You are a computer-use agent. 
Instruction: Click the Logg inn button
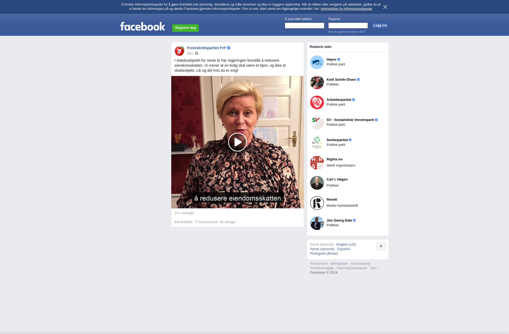click(380, 25)
